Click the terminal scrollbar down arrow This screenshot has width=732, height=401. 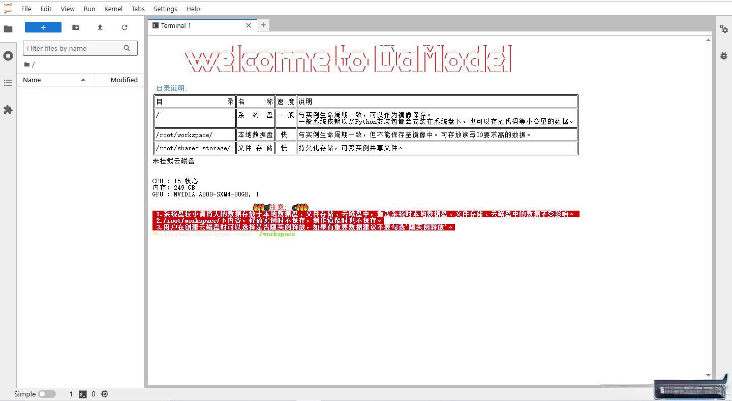tap(709, 376)
